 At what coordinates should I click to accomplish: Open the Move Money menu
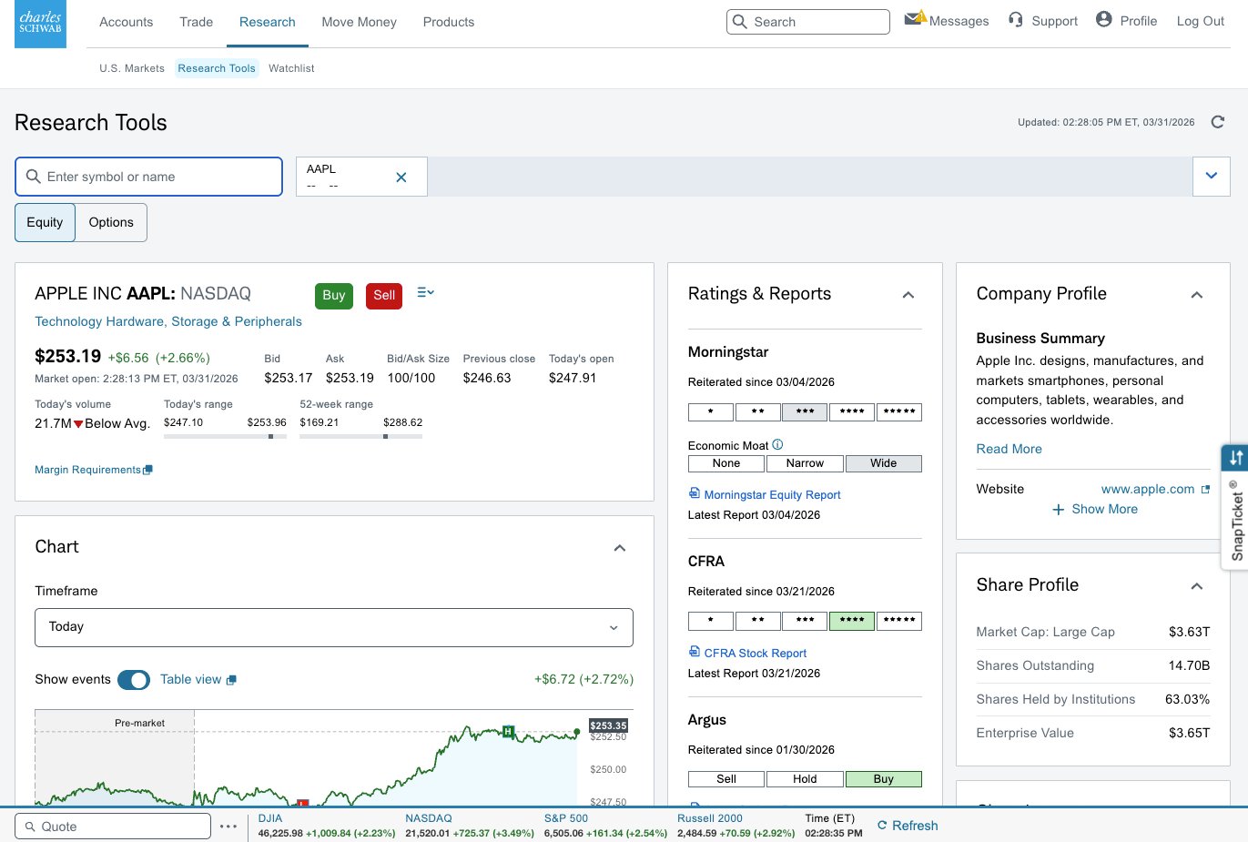(359, 22)
